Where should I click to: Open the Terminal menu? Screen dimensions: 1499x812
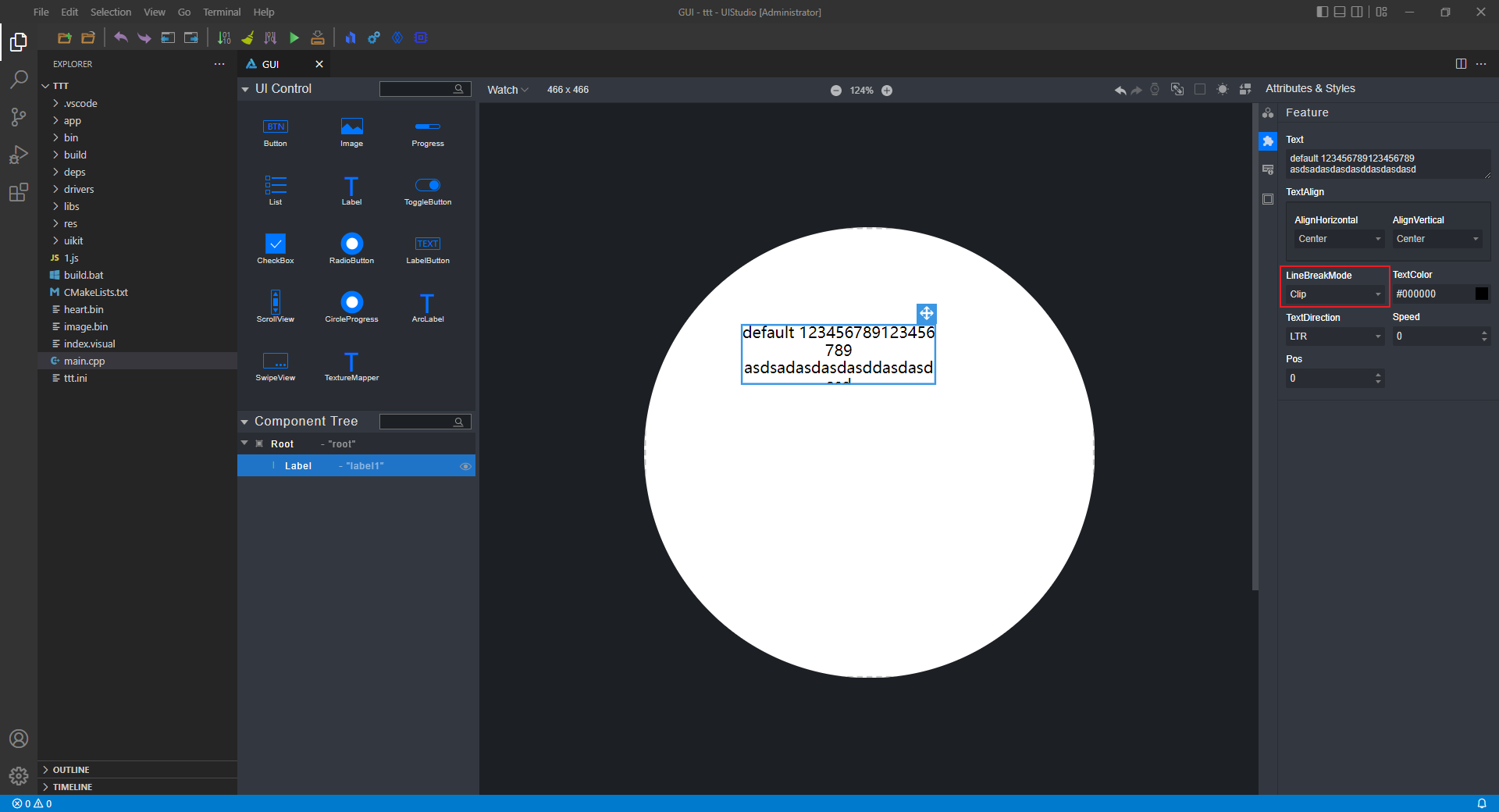coord(222,12)
